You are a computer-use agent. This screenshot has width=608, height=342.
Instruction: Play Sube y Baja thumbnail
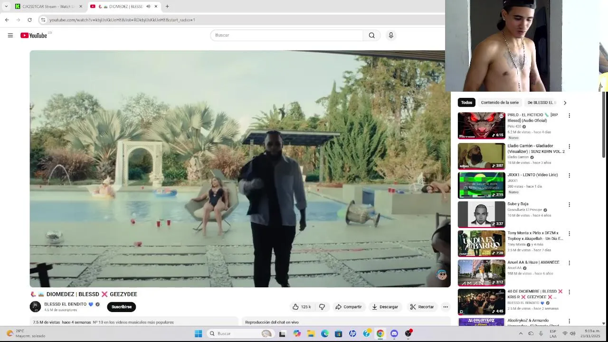click(x=481, y=214)
